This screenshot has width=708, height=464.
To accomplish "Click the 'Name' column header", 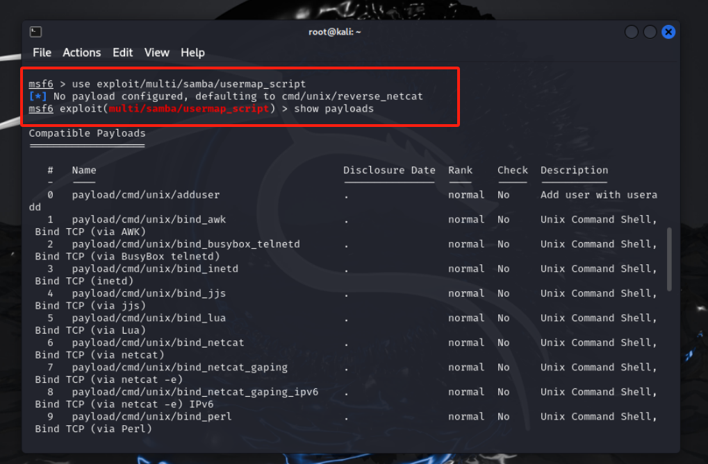I will point(84,171).
